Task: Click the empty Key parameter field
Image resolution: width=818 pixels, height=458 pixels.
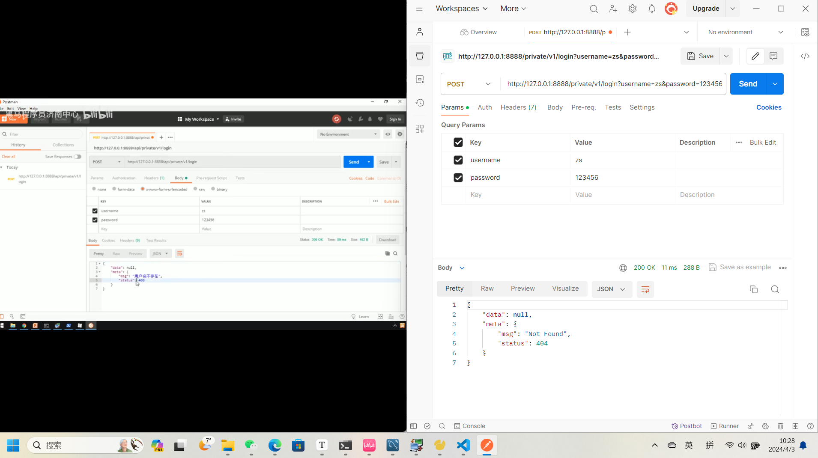Action: point(518,195)
